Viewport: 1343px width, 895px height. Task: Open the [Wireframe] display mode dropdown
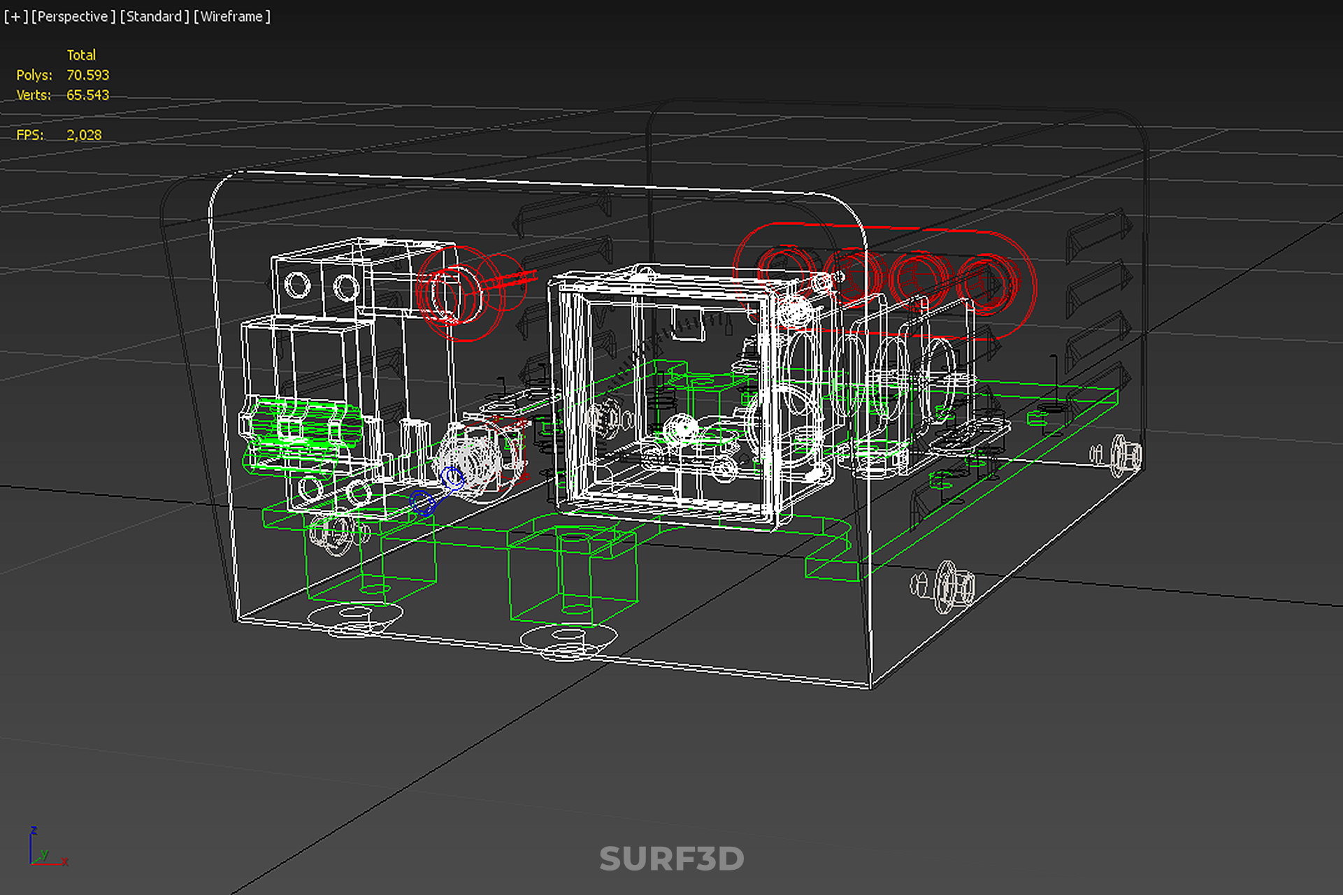231,16
